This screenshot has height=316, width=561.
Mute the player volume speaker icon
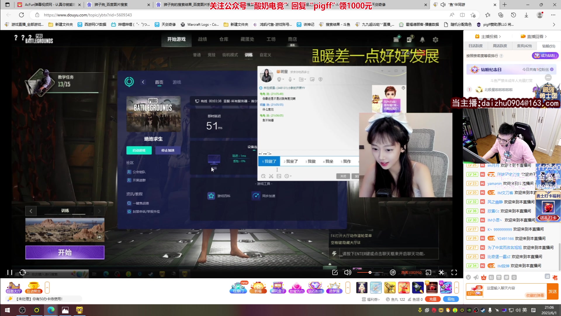[x=347, y=272]
